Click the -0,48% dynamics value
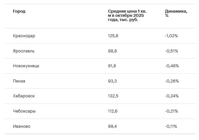Screen dimensions: 199x140 tap(172, 66)
